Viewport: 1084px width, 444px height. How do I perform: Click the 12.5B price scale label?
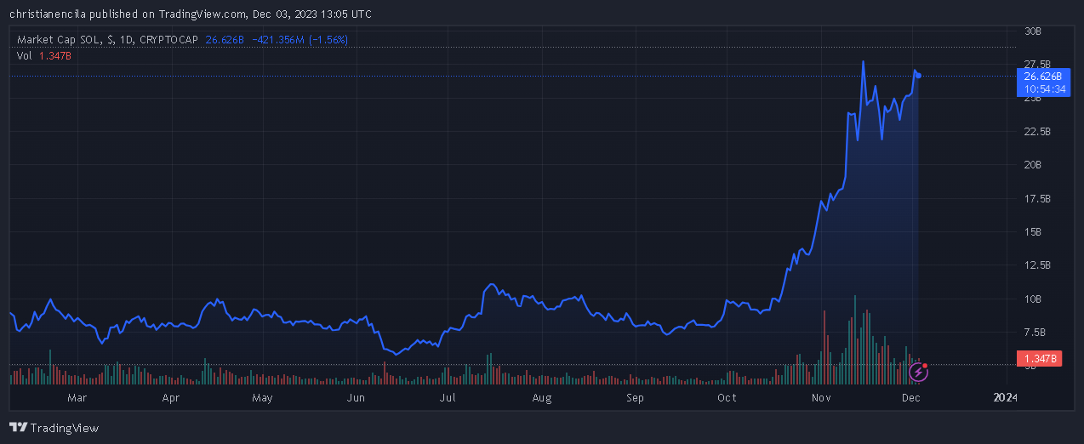[x=1036, y=265]
